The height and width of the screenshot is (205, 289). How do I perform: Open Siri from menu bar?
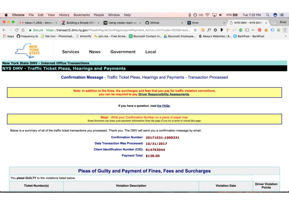275,15
